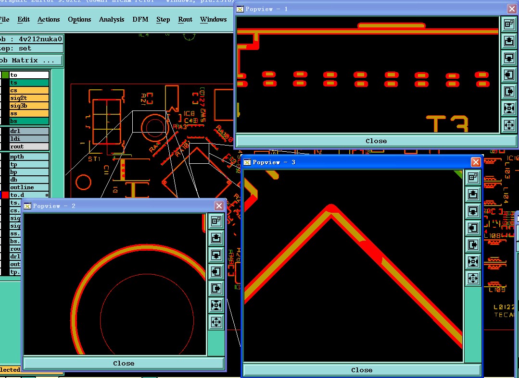Open the Options menu
Viewport: 519px width, 378px height.
click(x=79, y=20)
